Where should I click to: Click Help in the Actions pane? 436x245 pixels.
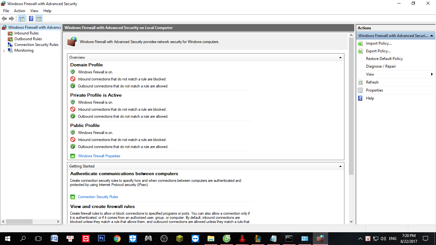click(370, 98)
